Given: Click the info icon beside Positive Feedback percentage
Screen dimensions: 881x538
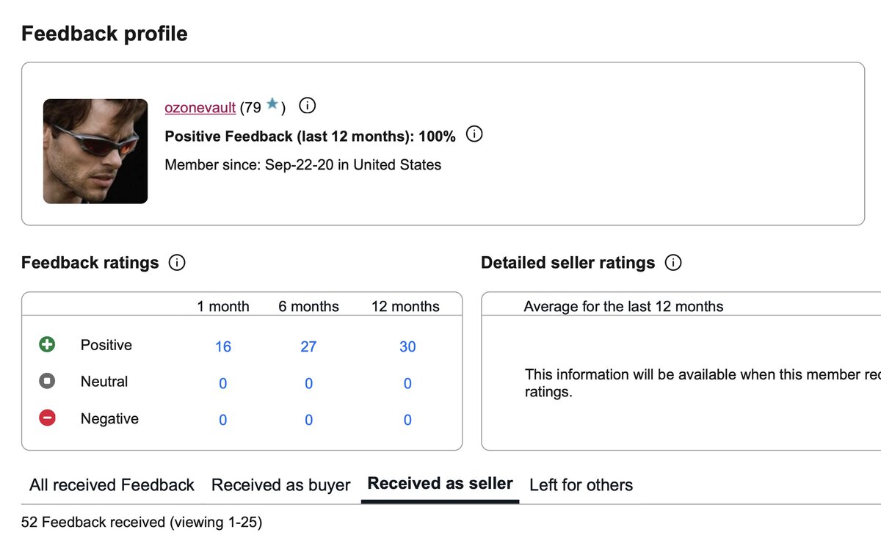Looking at the screenshot, I should click(x=474, y=135).
